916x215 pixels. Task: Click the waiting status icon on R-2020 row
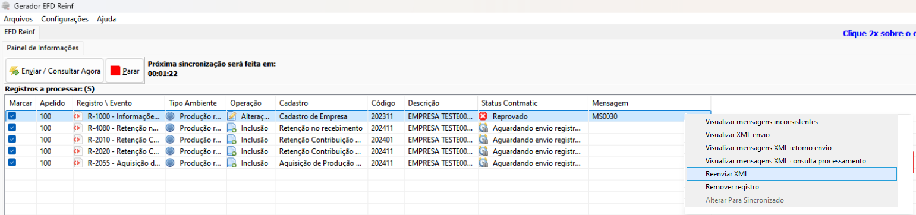[x=483, y=151]
